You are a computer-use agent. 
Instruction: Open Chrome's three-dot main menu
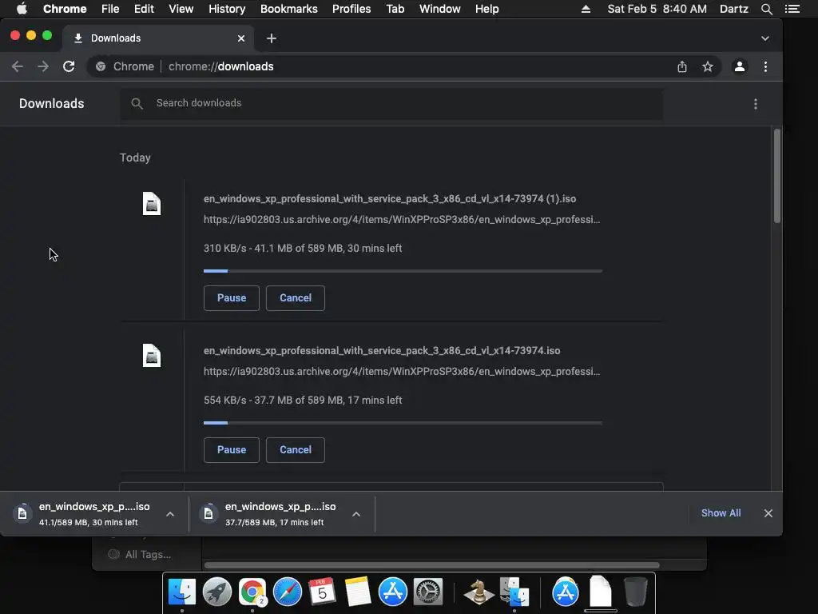click(x=765, y=66)
